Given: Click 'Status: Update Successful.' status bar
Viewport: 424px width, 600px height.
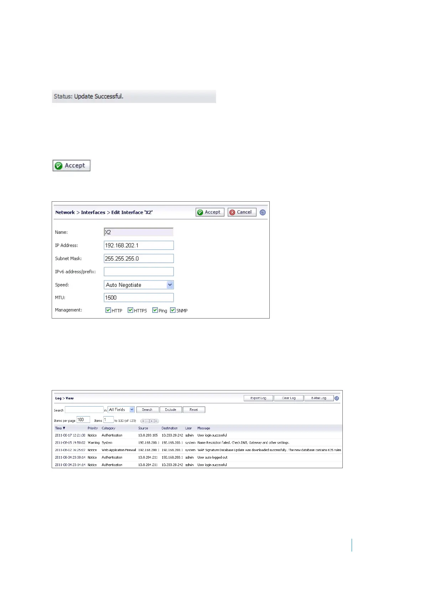Looking at the screenshot, I should pyautogui.click(x=134, y=96).
